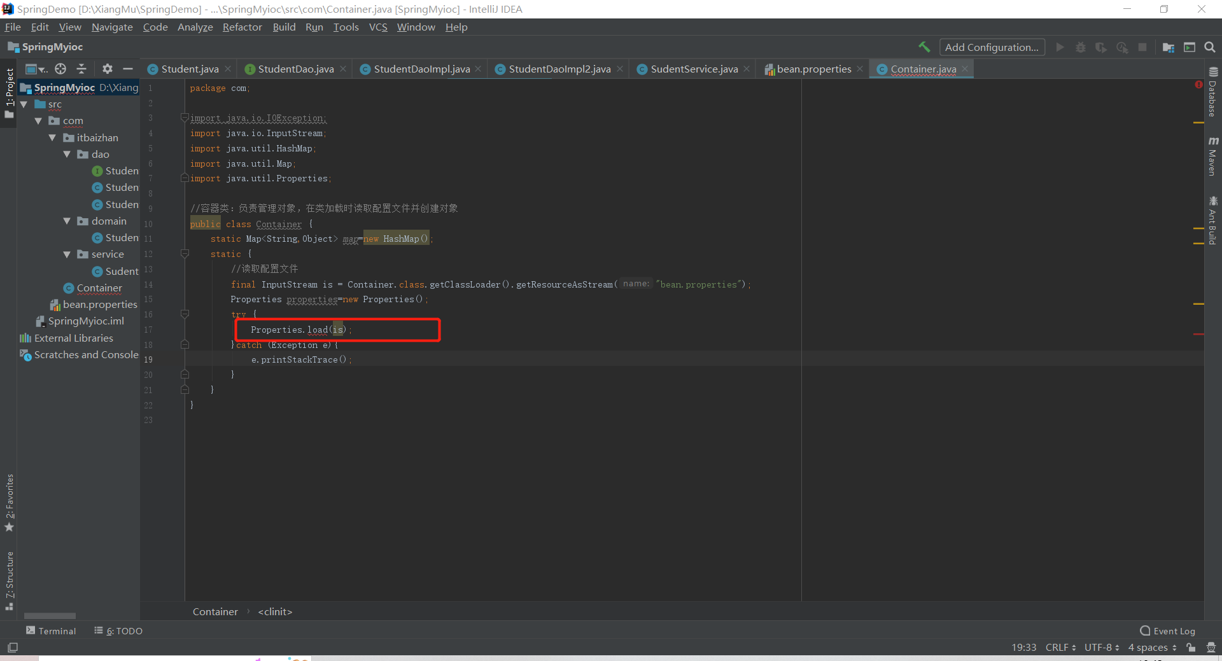The height and width of the screenshot is (661, 1222).
Task: Click the <clinit> breadcrumb
Action: click(x=275, y=611)
